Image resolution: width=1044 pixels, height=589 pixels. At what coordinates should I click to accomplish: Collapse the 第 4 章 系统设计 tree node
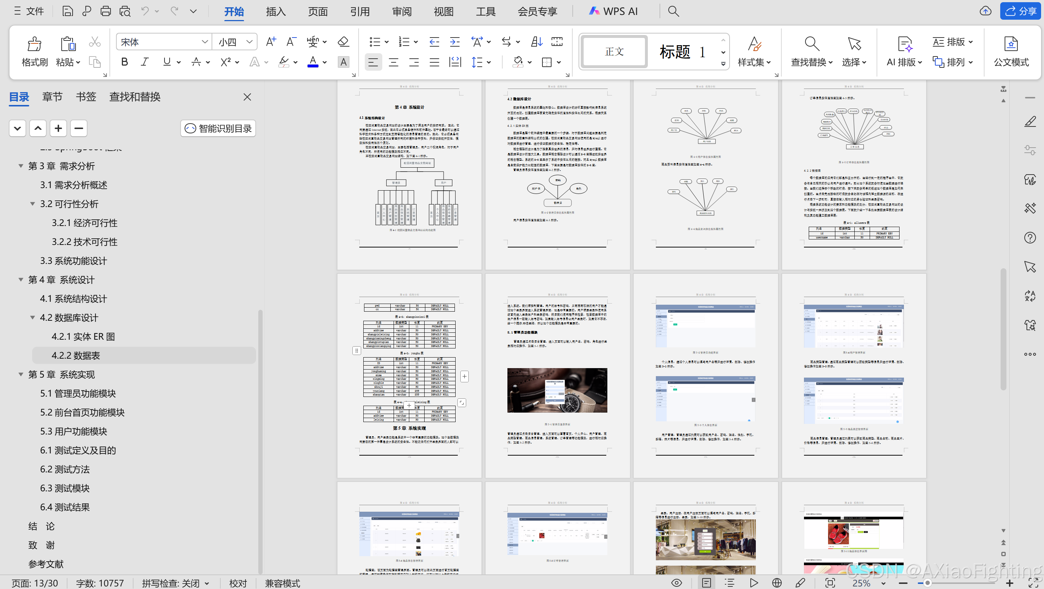(x=21, y=280)
